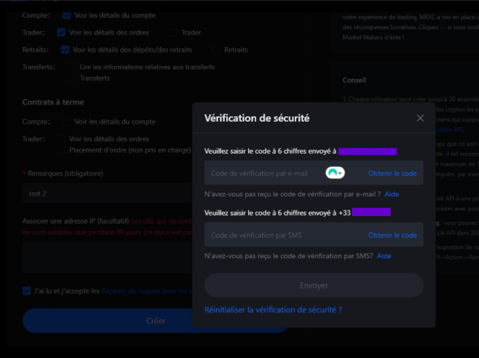Viewport: 479px width, 358px height.
Task: Check Voir les détails du compte under Contrats à terme
Action: pyautogui.click(x=67, y=122)
